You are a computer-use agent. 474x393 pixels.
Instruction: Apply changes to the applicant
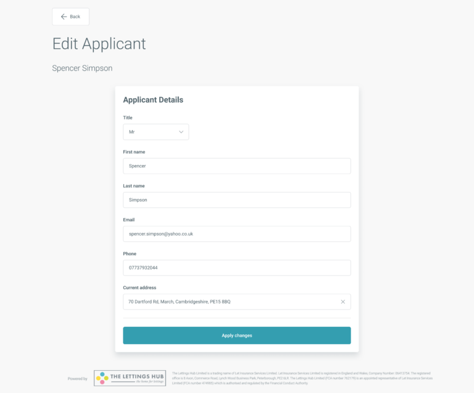pos(237,335)
